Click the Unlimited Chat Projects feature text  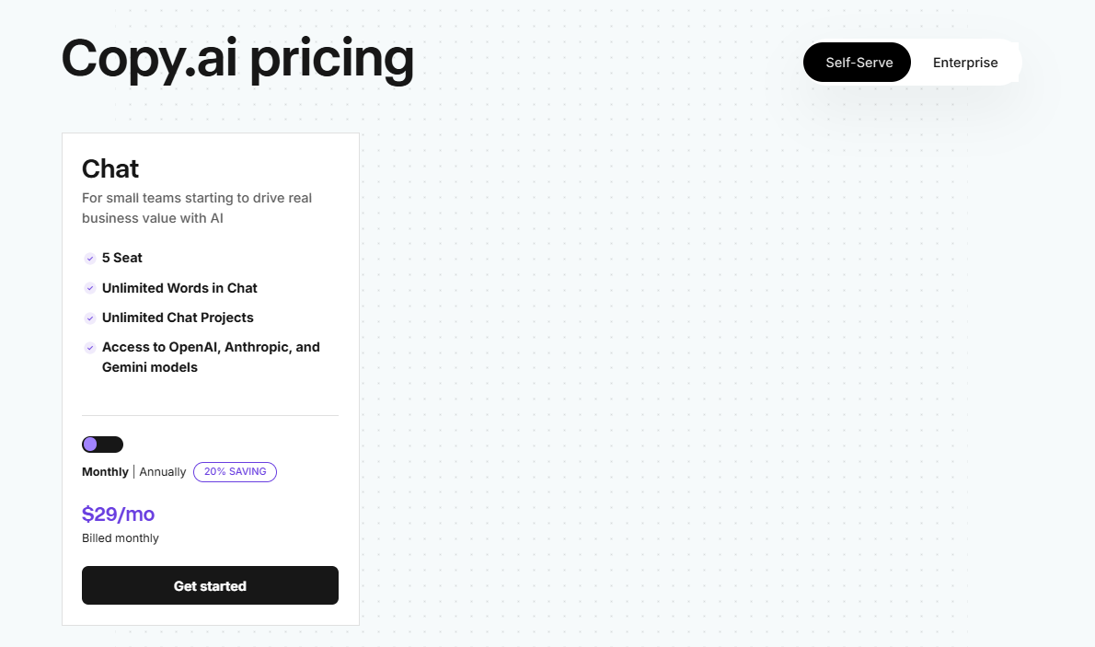click(x=178, y=318)
